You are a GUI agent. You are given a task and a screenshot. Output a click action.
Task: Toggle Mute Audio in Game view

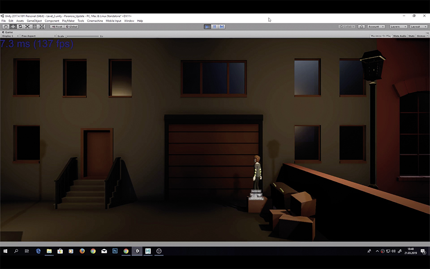pos(400,36)
